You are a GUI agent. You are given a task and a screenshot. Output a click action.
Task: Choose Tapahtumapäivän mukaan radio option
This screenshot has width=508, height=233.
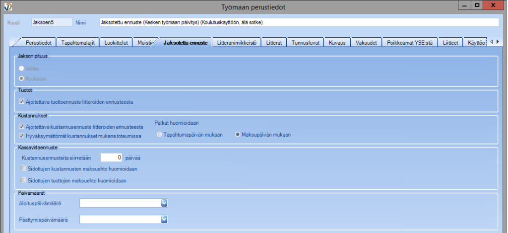159,135
